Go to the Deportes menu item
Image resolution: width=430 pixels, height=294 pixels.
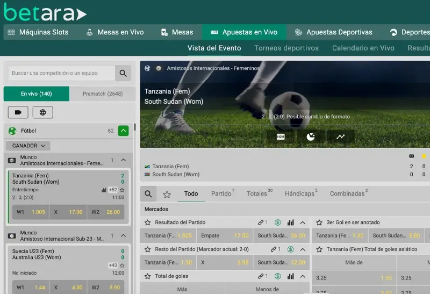(x=410, y=32)
